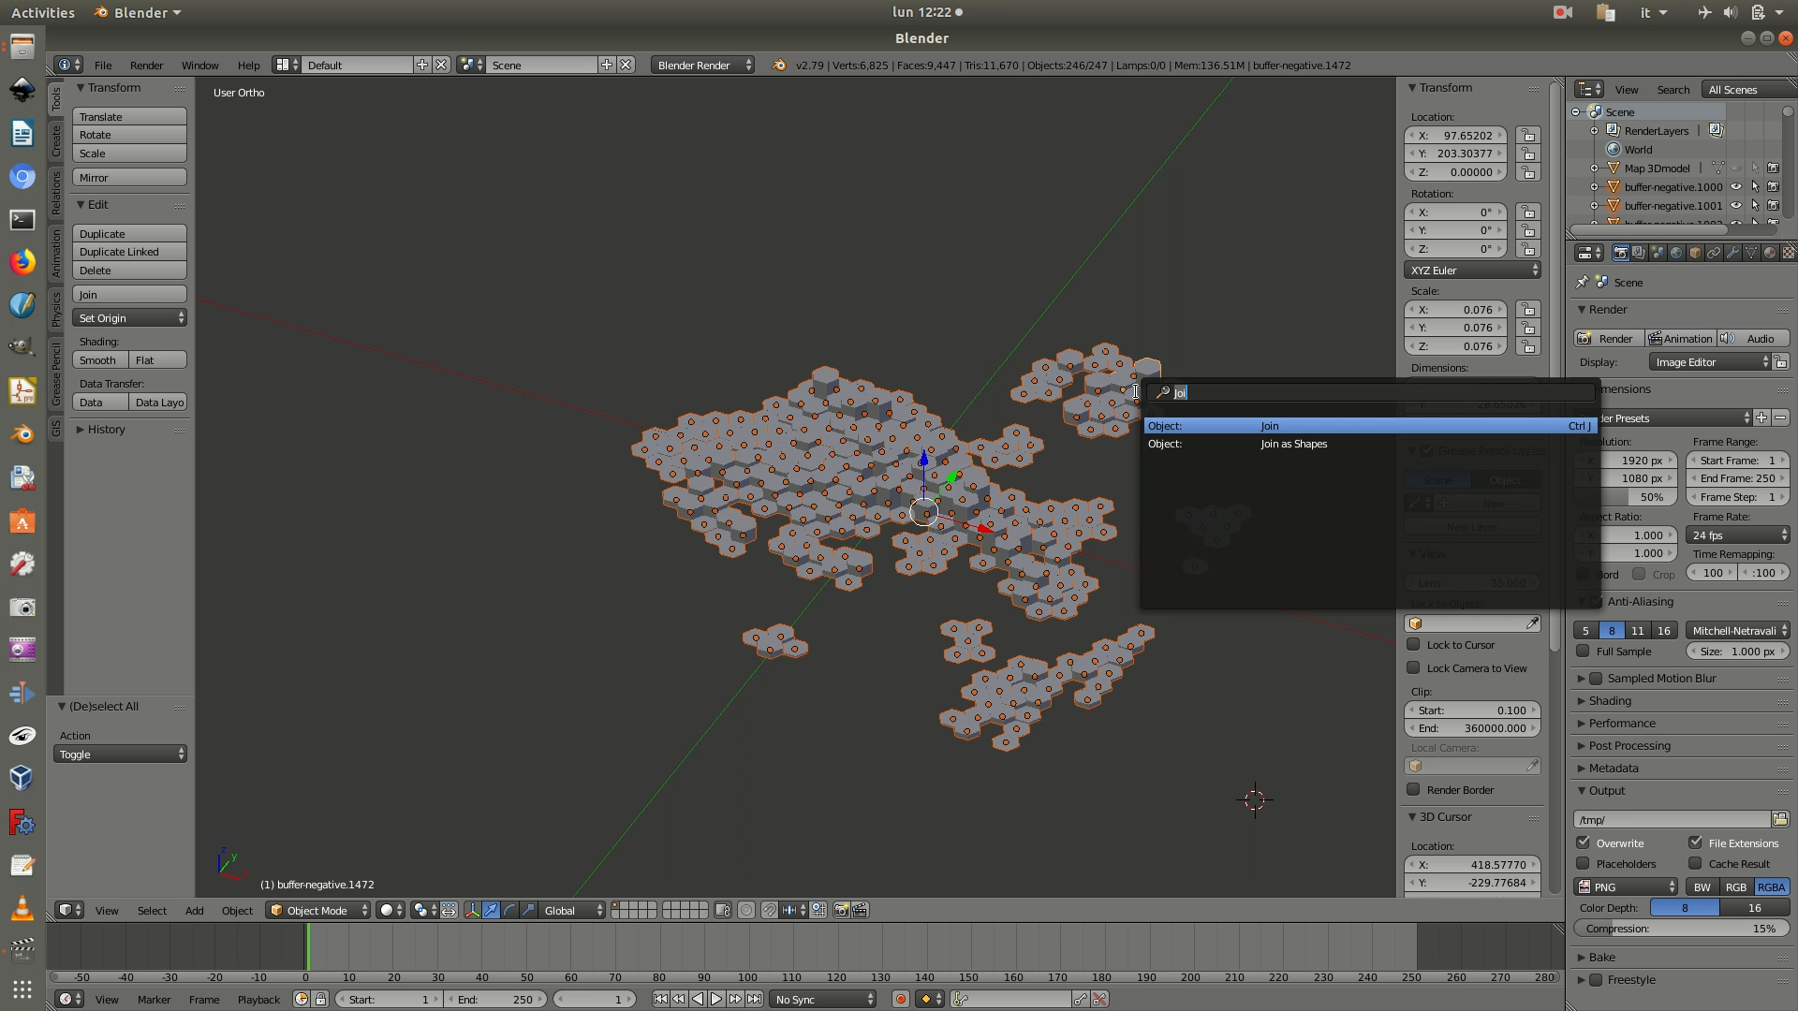Toggle the 3D manipulator axes widget

472,910
